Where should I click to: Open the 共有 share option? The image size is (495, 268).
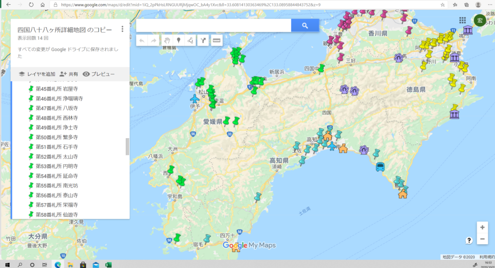(68, 74)
